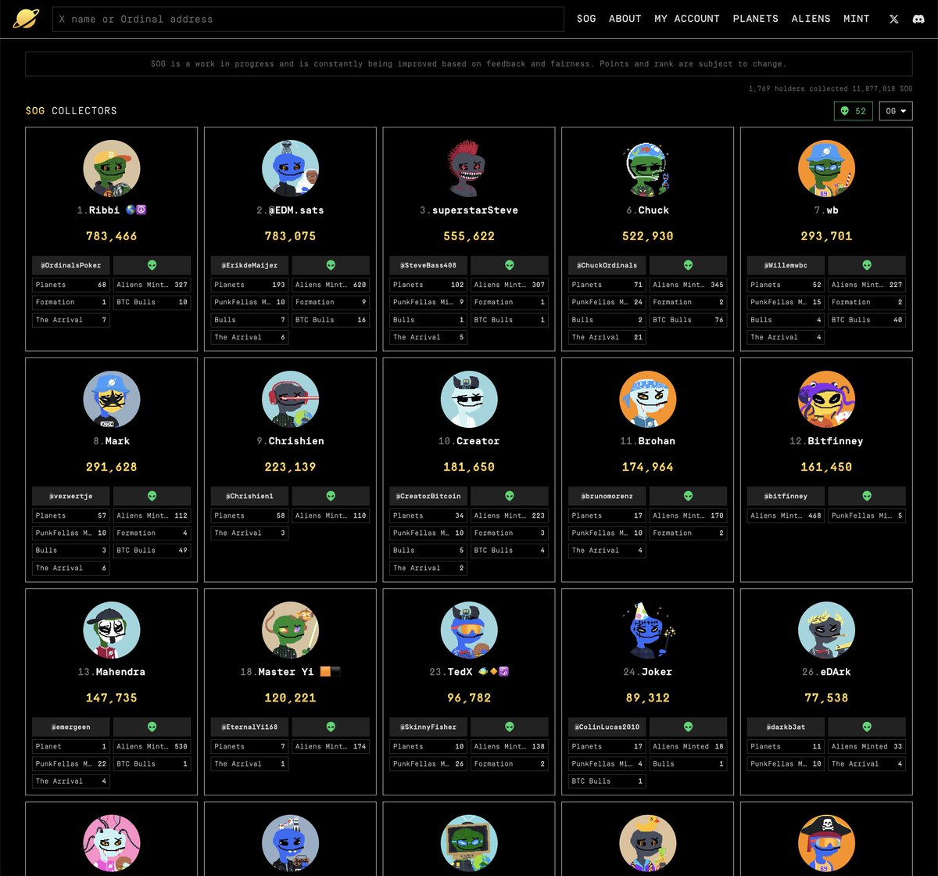This screenshot has height=876, width=938.
Task: Click the planet logo icon
Action: 26,19
